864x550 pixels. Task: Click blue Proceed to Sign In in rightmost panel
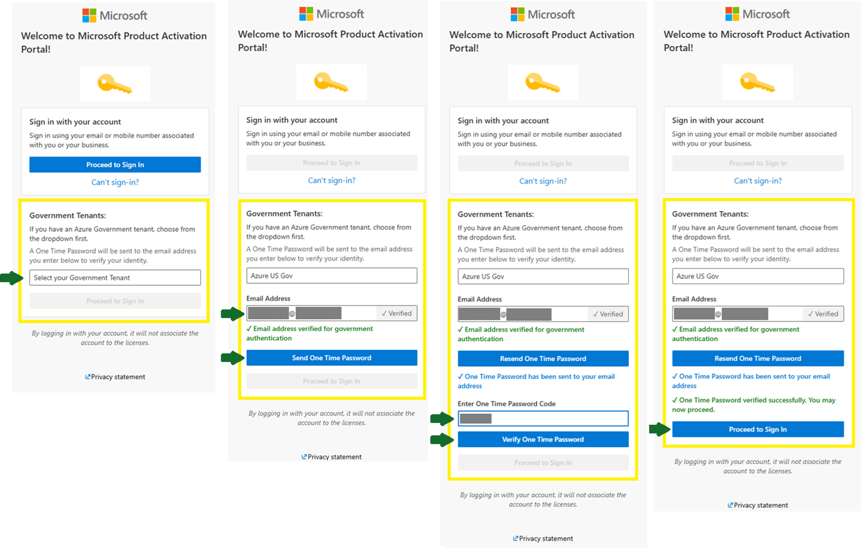(758, 430)
